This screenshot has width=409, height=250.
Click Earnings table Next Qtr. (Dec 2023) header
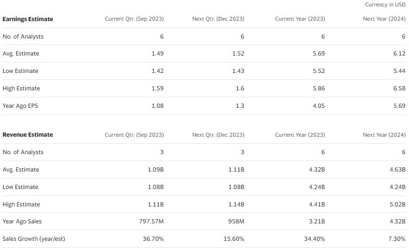click(x=218, y=19)
